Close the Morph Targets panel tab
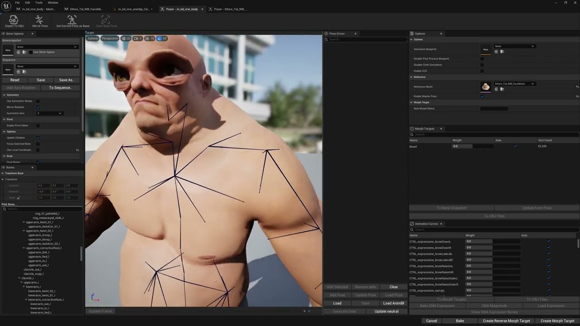The height and width of the screenshot is (326, 580). pyautogui.click(x=441, y=129)
